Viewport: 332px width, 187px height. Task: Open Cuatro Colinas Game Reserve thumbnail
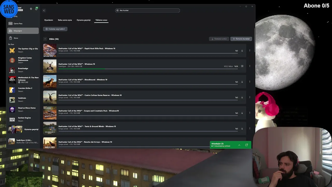coord(50,97)
